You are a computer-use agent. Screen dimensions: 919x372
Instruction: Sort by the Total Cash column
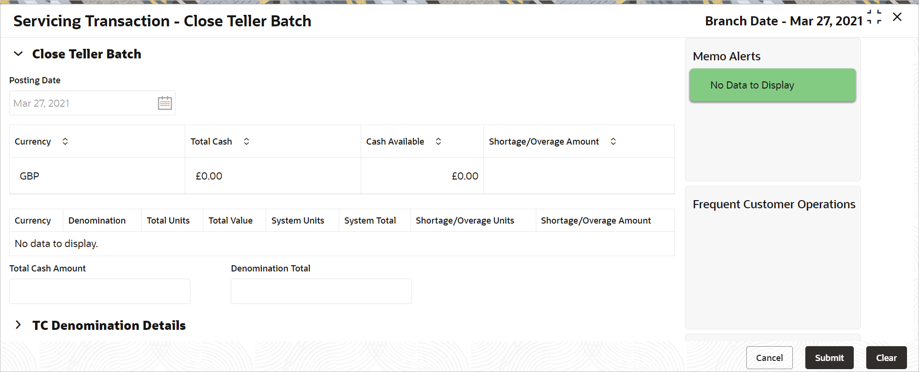pos(247,141)
